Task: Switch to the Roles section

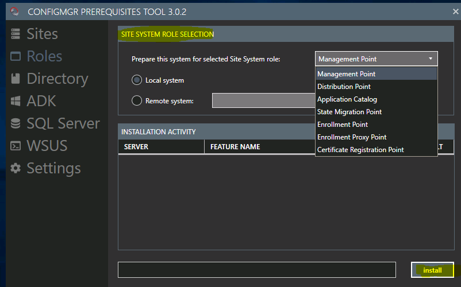Action: pyautogui.click(x=44, y=56)
